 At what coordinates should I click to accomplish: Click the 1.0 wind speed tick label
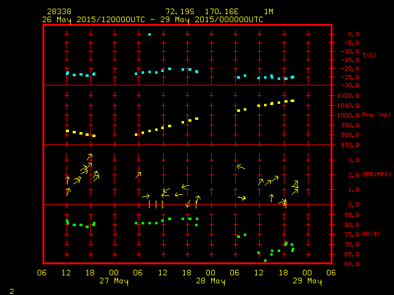[x=353, y=190]
